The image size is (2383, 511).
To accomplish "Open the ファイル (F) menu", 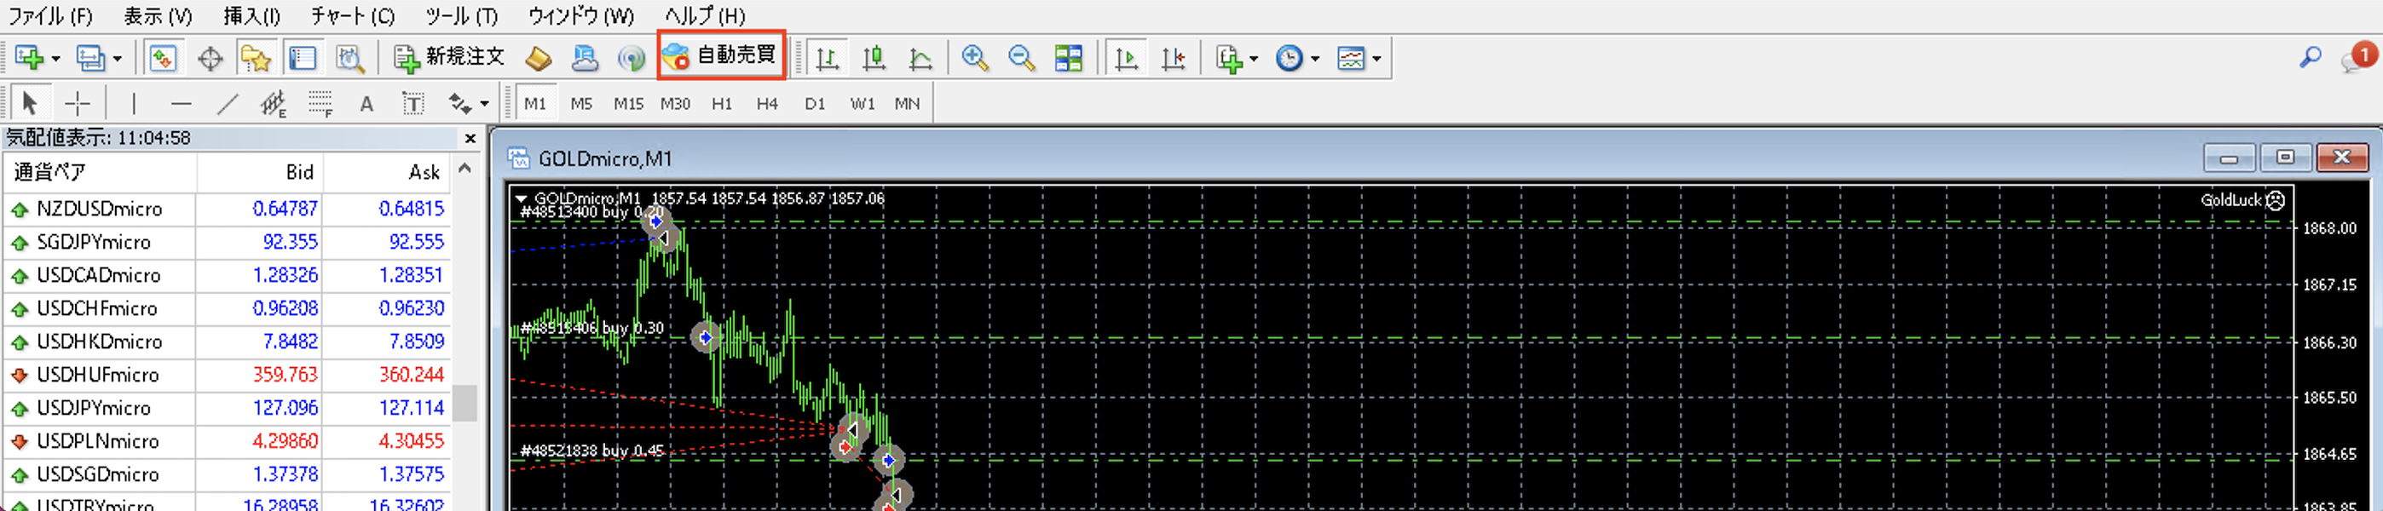I will 50,15.
